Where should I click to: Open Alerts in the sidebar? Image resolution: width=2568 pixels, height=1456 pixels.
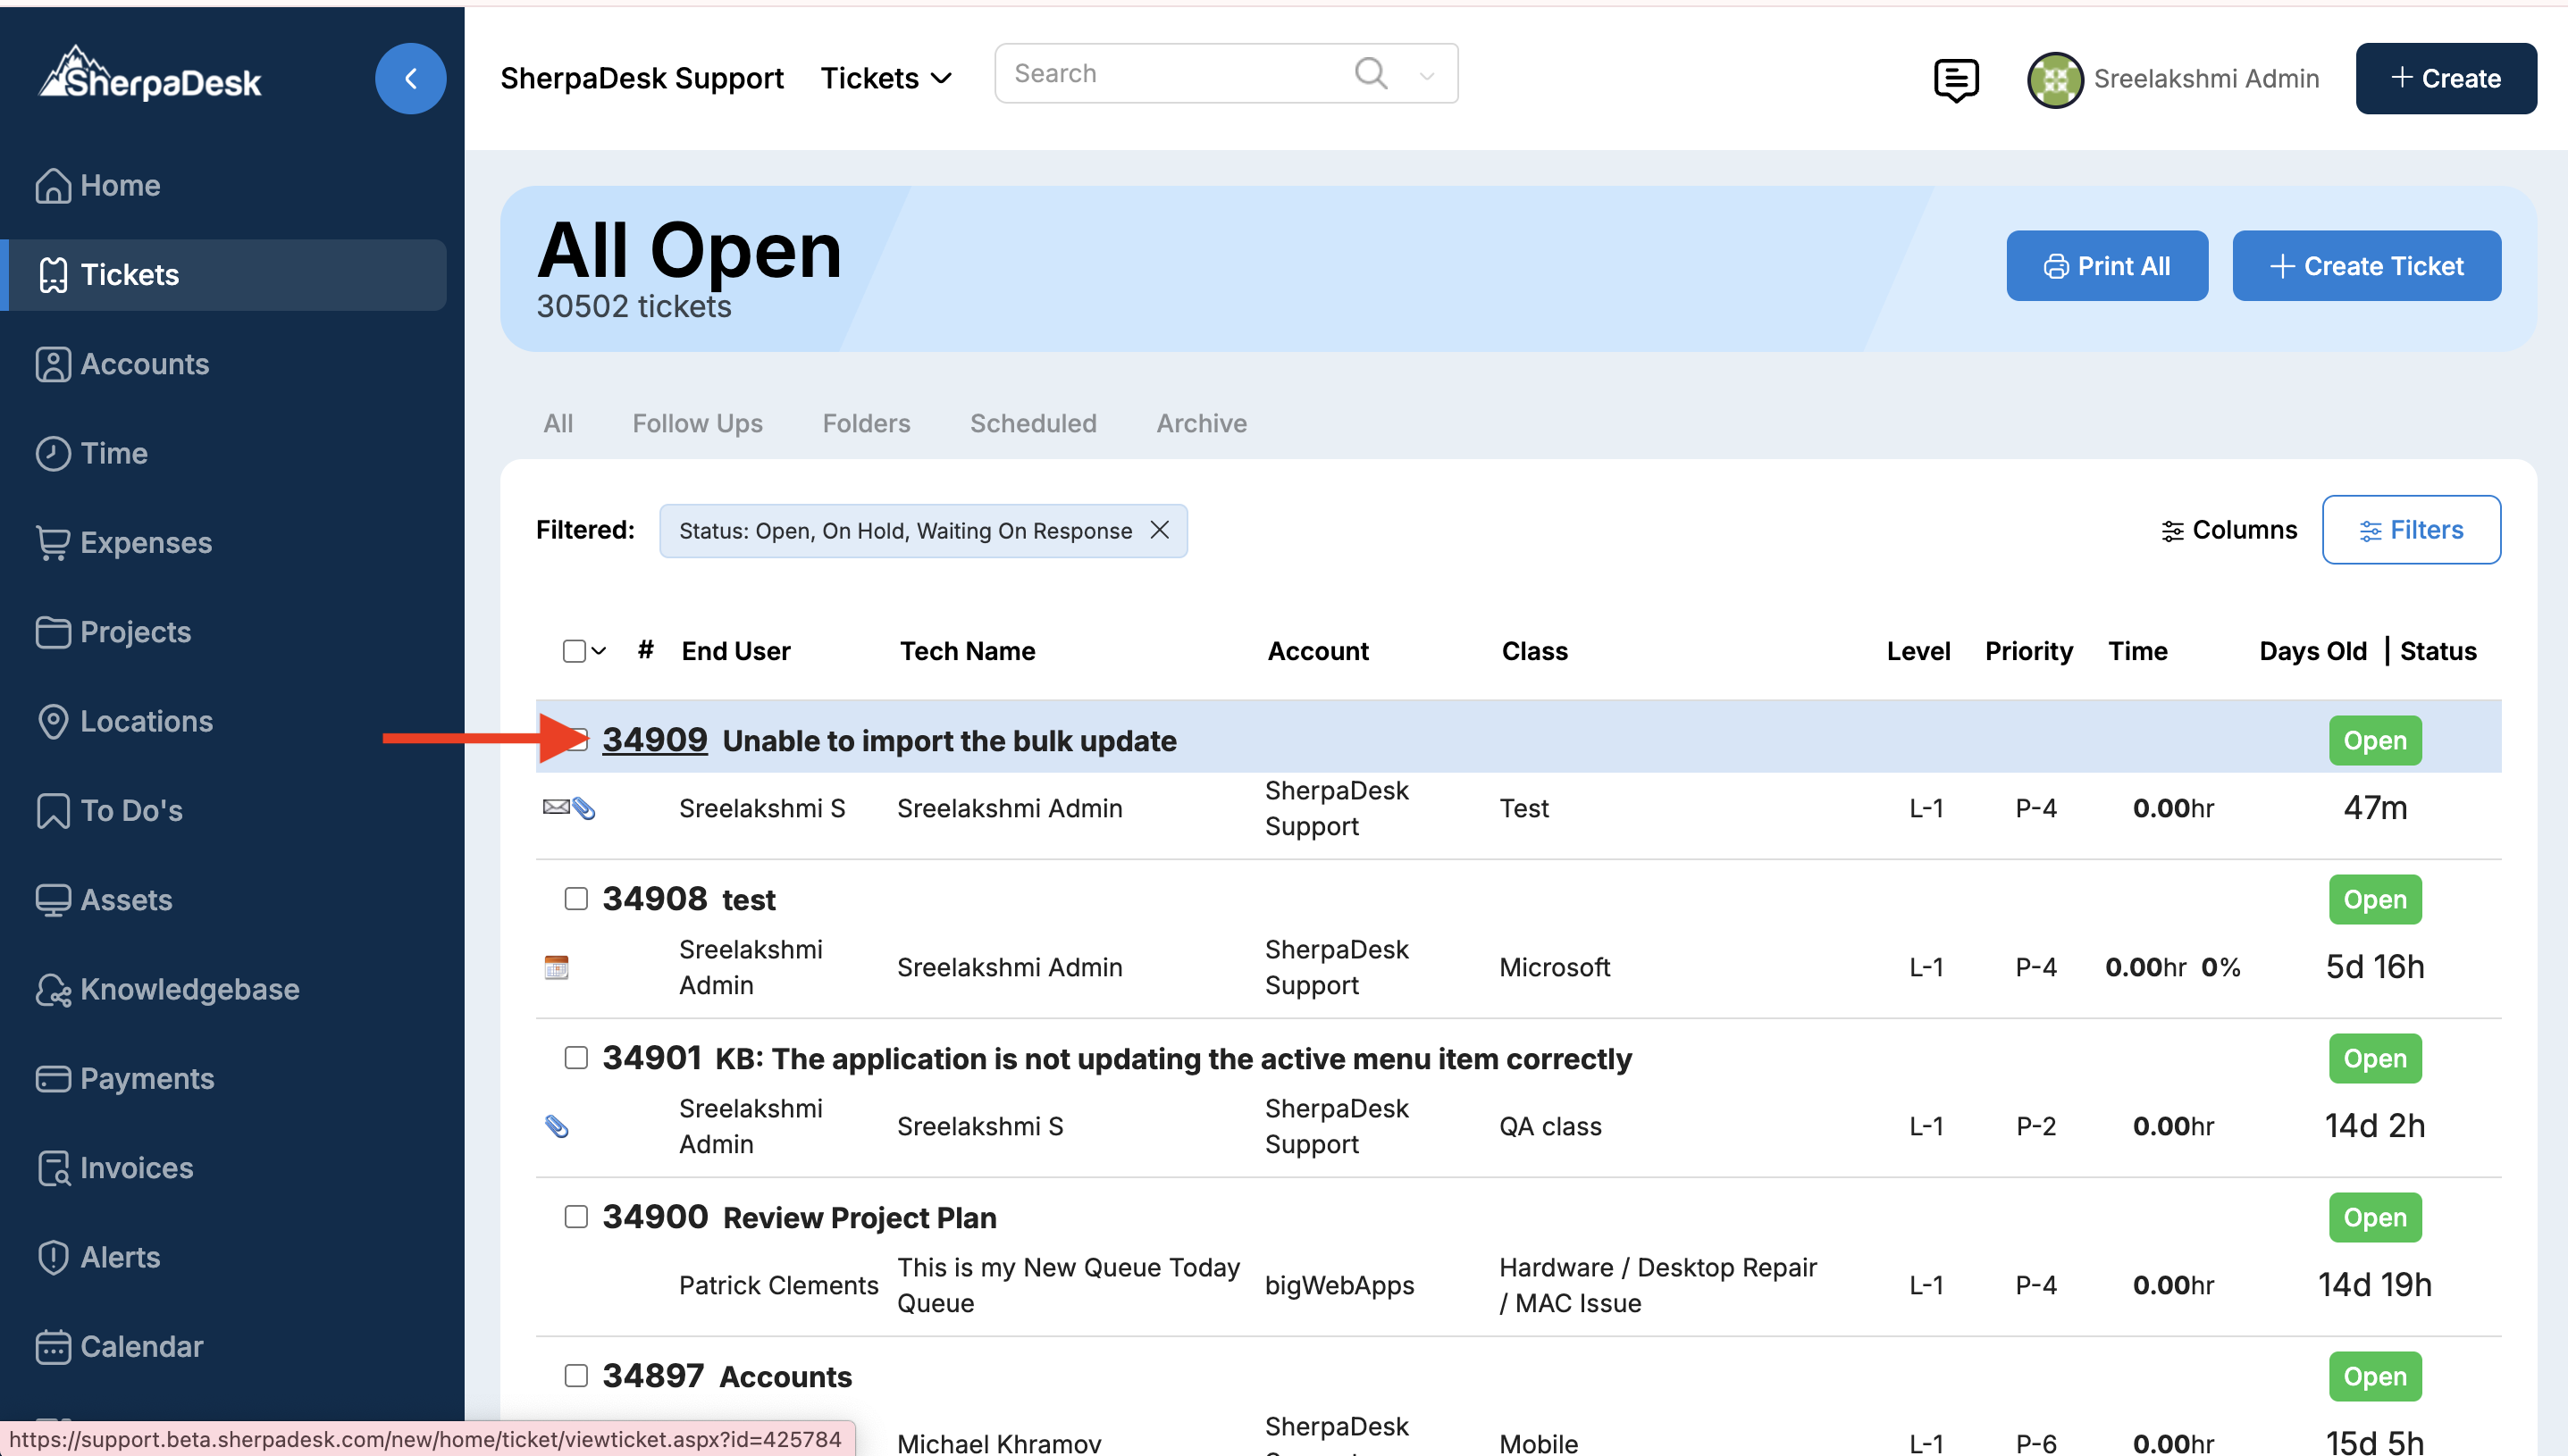pyautogui.click(x=120, y=1257)
